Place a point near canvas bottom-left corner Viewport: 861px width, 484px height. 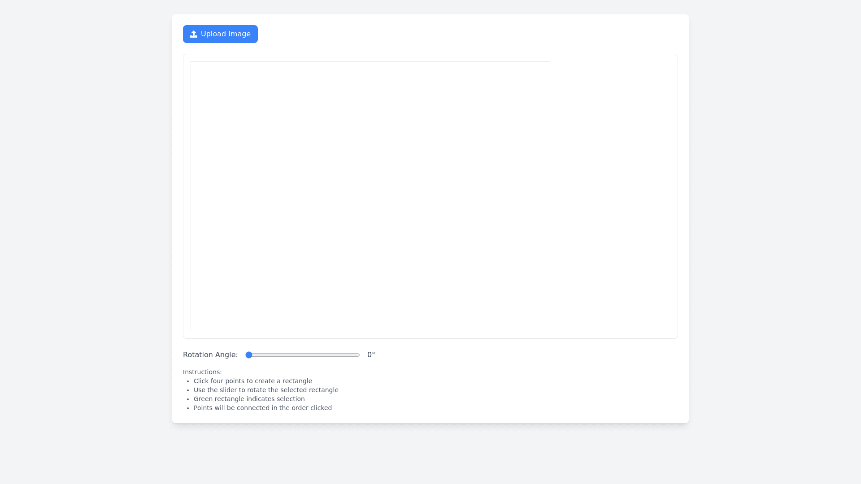[197, 324]
